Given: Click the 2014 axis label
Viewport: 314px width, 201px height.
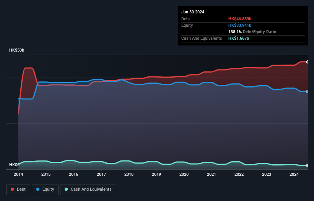Looking at the screenshot, I should coord(18,174).
